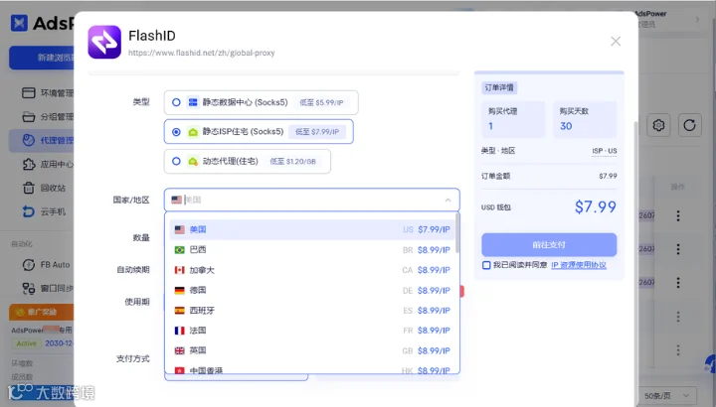The image size is (716, 407).
Task: Open FB Auto icon in sidebar
Action: [x=28, y=265]
